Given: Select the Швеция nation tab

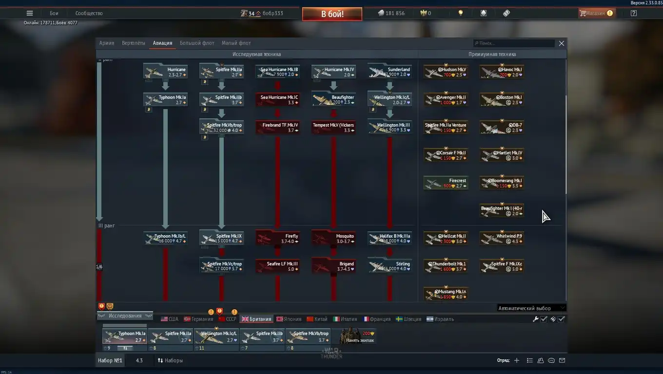Looking at the screenshot, I should pos(409,319).
